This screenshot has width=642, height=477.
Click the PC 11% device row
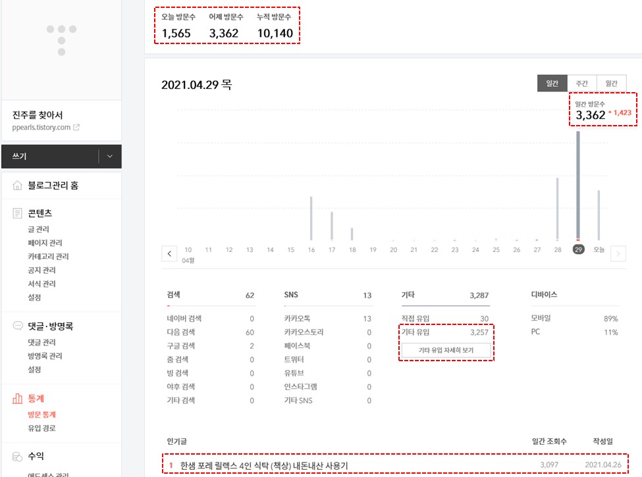tap(574, 332)
